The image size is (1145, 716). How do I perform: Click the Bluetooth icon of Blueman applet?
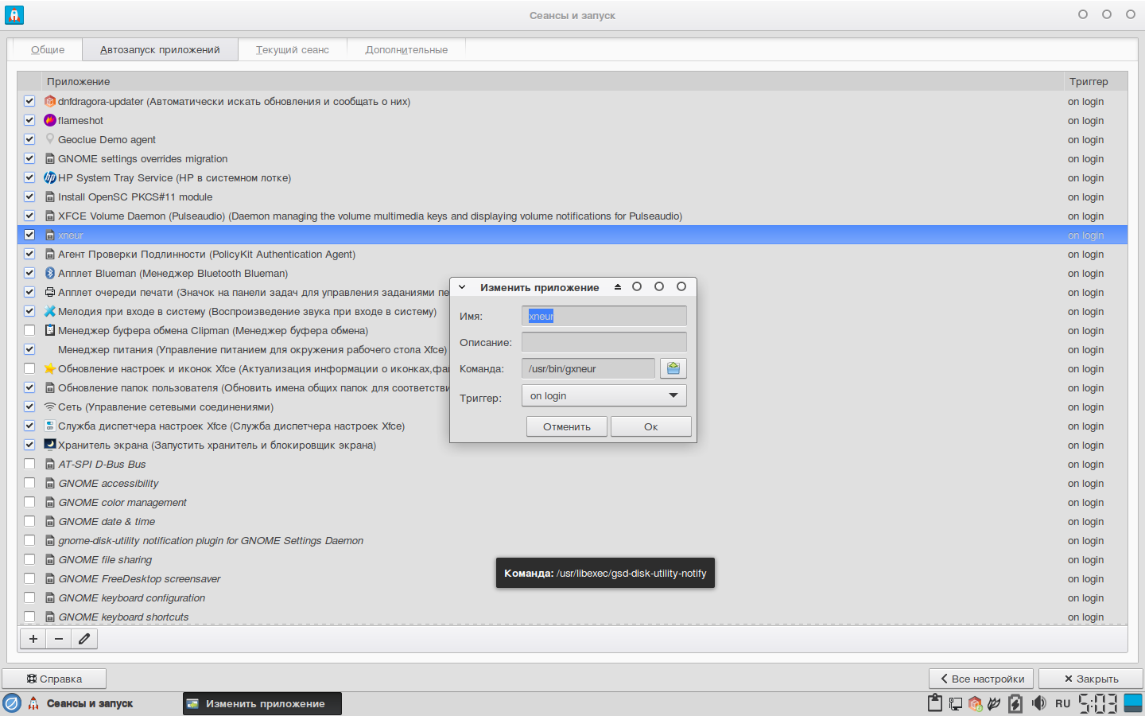coord(50,274)
